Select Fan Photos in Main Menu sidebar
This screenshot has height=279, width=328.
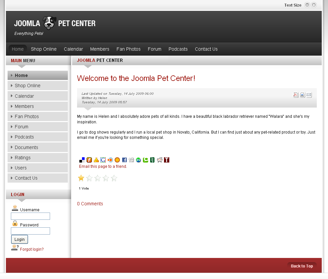(x=38, y=116)
